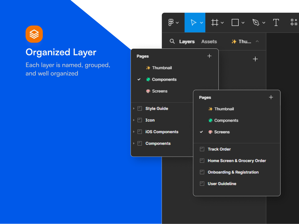Switch to the Assets tab

(209, 42)
